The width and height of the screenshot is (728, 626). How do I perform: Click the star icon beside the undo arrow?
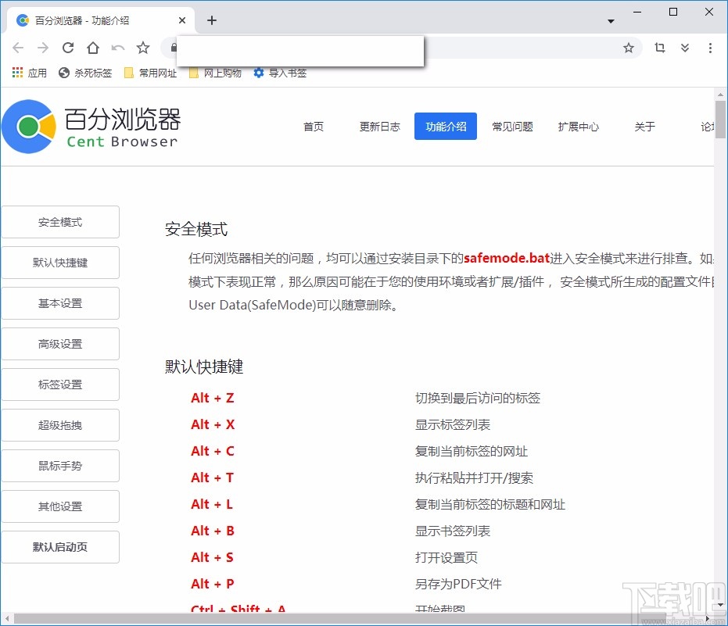(x=143, y=48)
